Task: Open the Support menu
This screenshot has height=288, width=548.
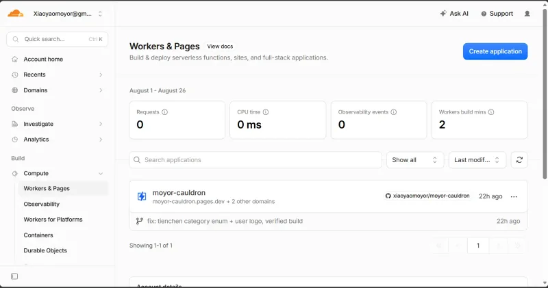Action: click(497, 14)
